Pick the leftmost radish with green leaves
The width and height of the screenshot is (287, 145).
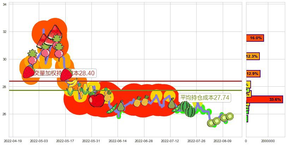click(x=32, y=58)
